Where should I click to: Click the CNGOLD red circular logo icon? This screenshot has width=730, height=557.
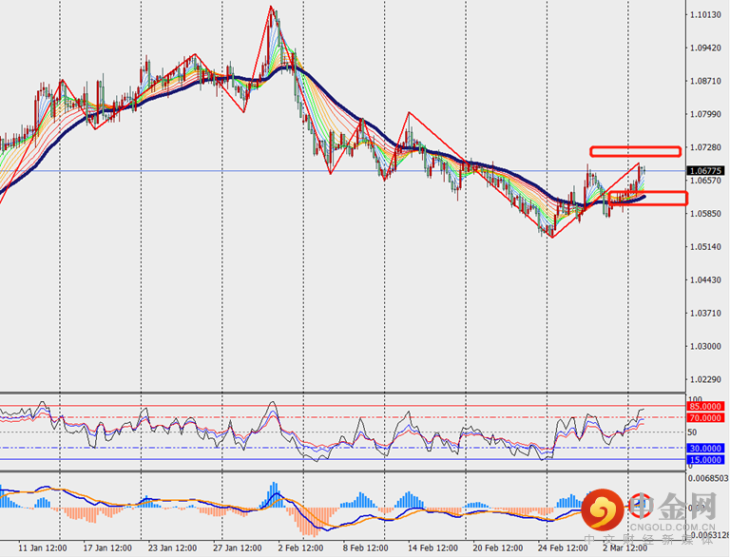[602, 513]
